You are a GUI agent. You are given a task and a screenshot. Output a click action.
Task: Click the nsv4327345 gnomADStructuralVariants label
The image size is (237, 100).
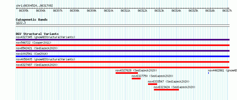tap(46, 37)
